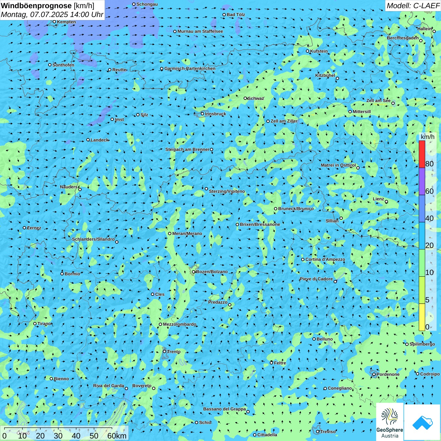
Task: Click the Murnau am Staffelsee label
Action: coord(200,31)
